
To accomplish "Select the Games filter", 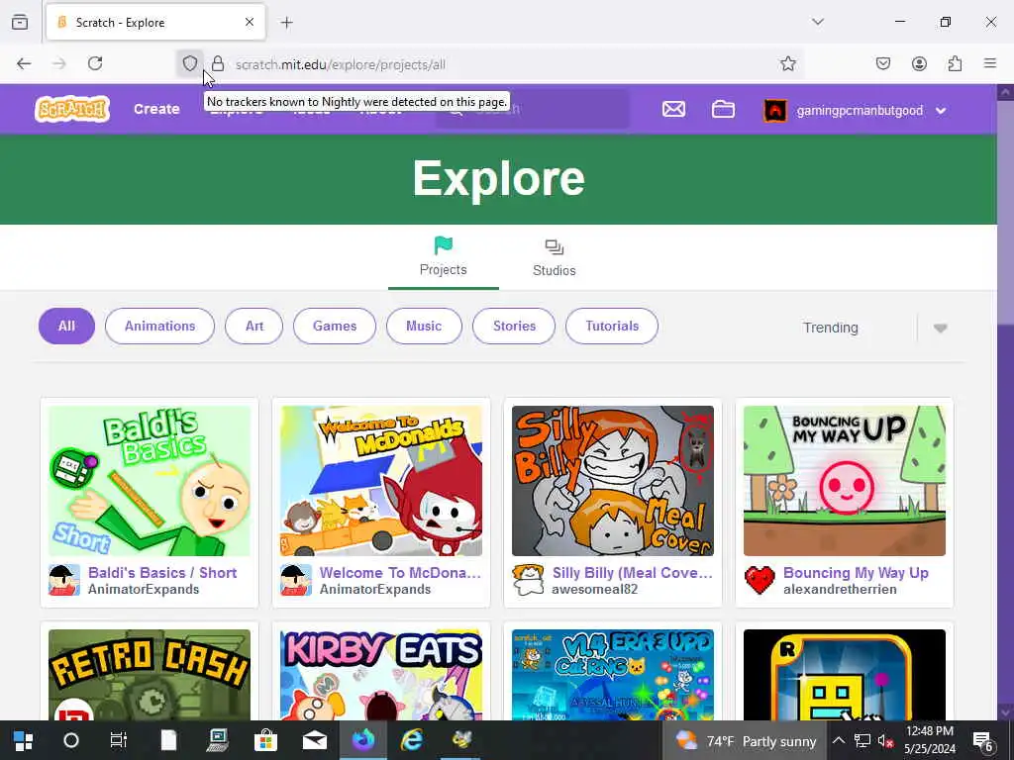I will [335, 326].
